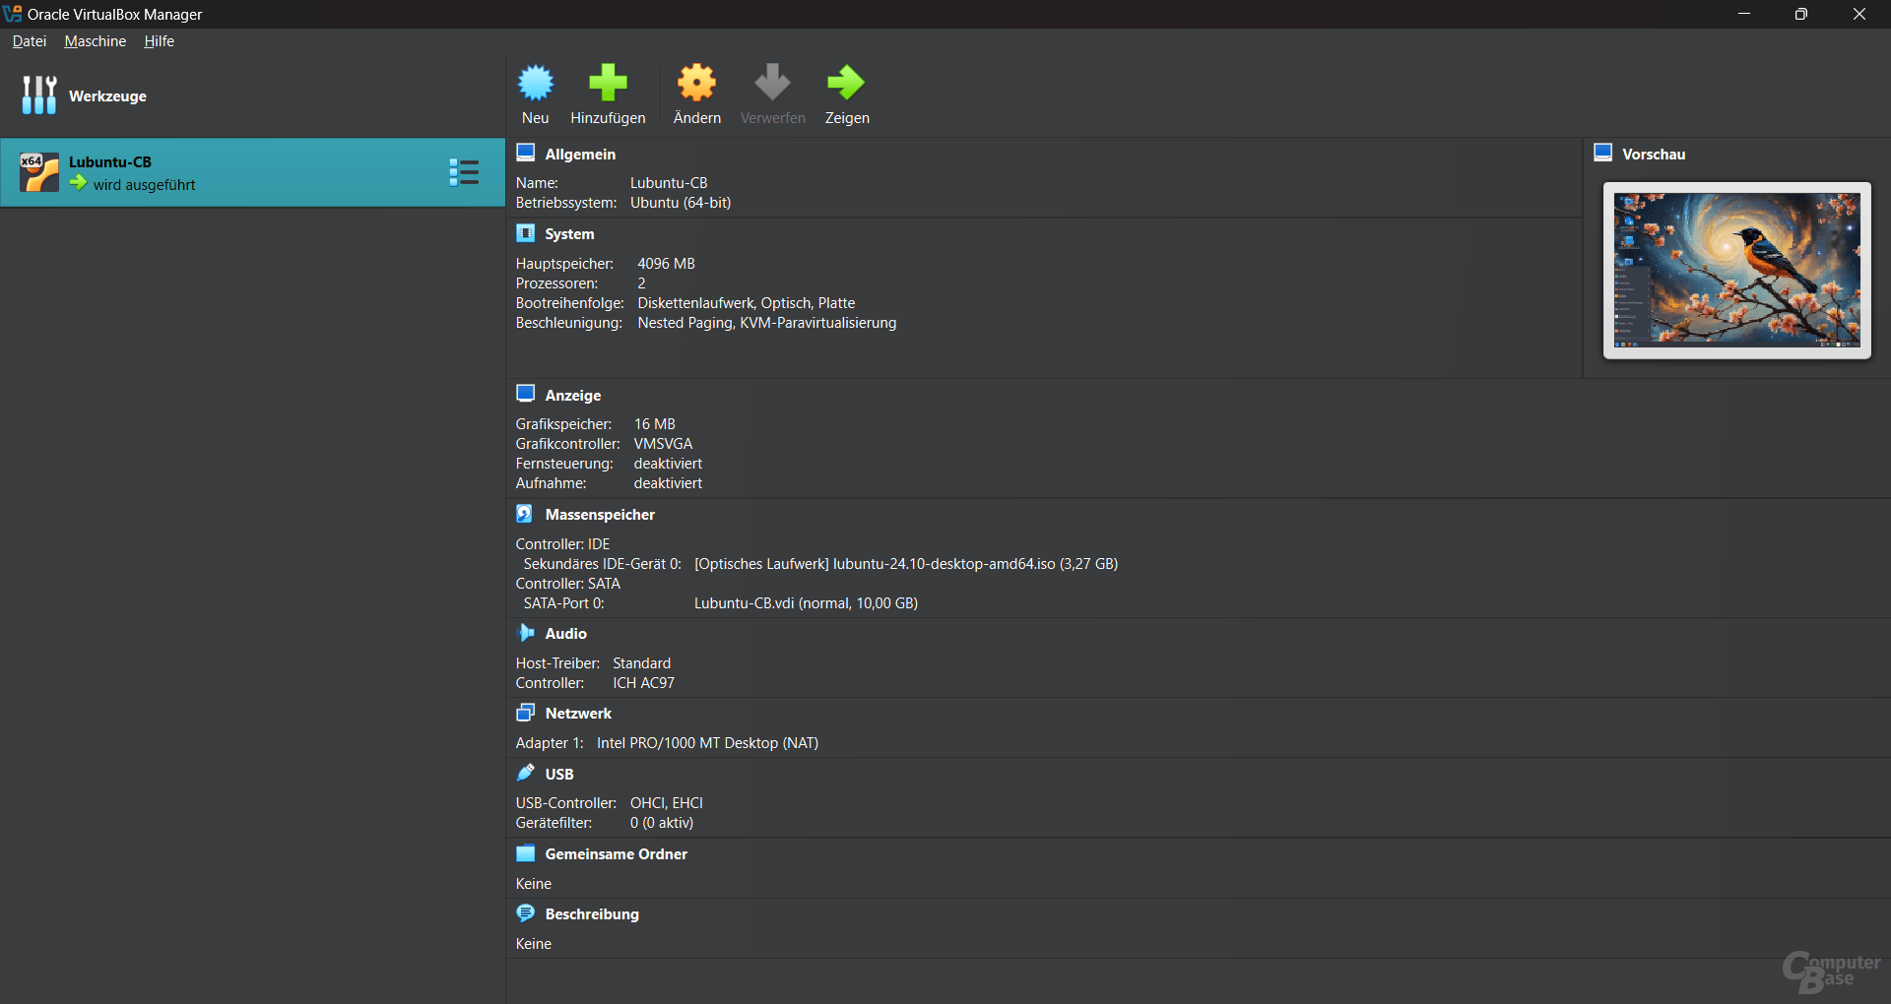Click the Hinzufügen green plus icon

click(608, 83)
